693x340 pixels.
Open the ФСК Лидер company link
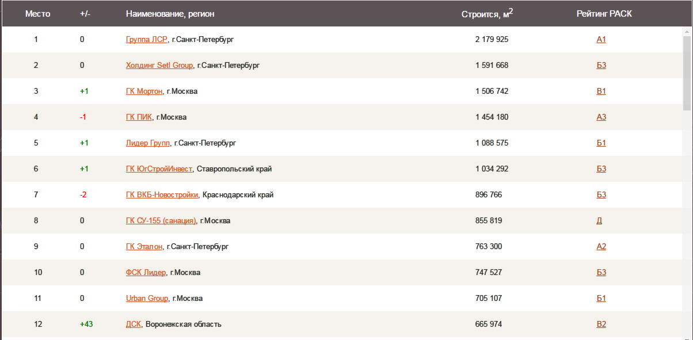point(146,273)
